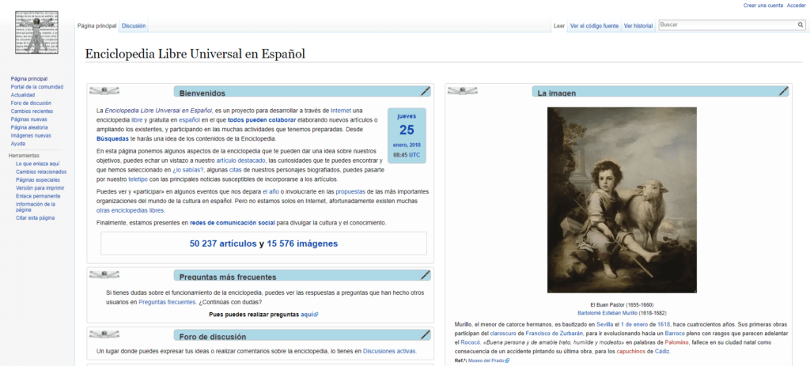Click winged emblem beside La imagen header
The width and height of the screenshot is (810, 366).
coord(462,92)
